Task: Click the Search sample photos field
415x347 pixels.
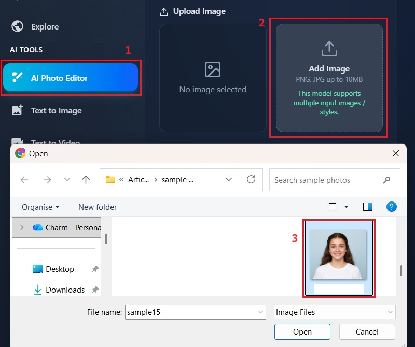Action: 335,180
